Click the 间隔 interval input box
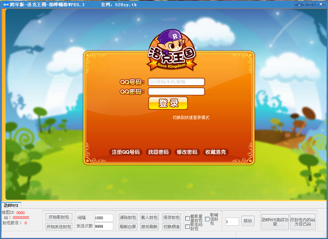This screenshot has width=328, height=239. pos(104,218)
